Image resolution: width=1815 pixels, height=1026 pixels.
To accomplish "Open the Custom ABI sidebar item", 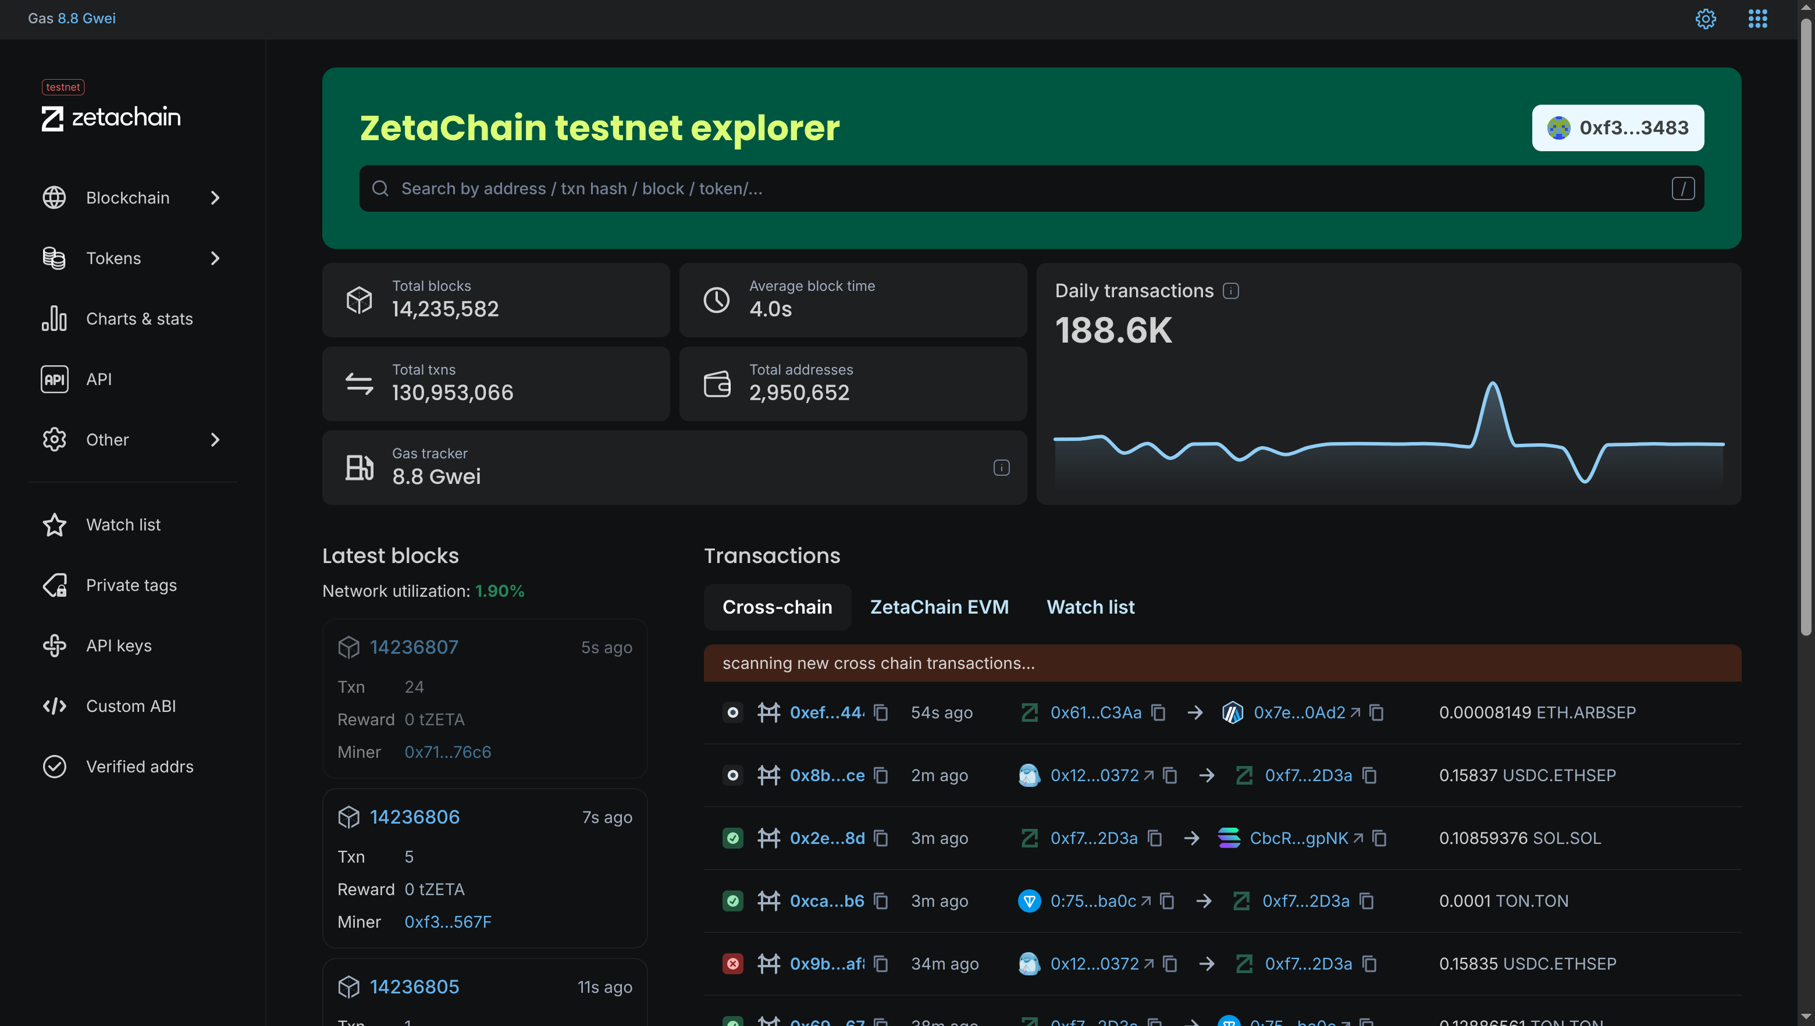I will click(130, 706).
